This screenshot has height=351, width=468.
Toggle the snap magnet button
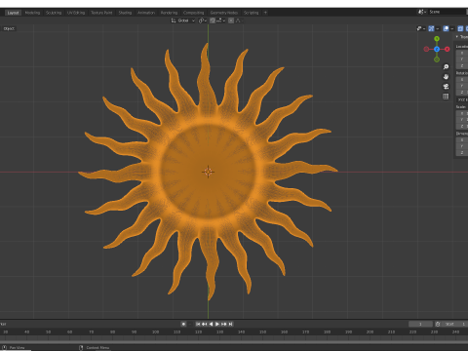coord(213,20)
